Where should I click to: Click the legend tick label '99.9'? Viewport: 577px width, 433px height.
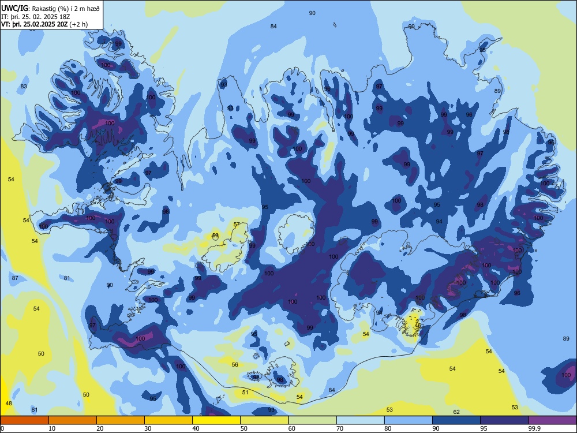tap(534, 428)
